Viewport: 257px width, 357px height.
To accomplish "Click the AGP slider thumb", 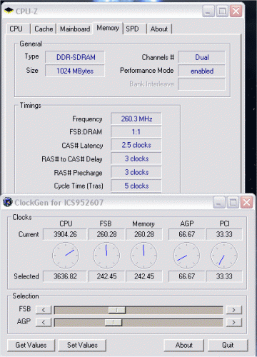I will click(114, 323).
